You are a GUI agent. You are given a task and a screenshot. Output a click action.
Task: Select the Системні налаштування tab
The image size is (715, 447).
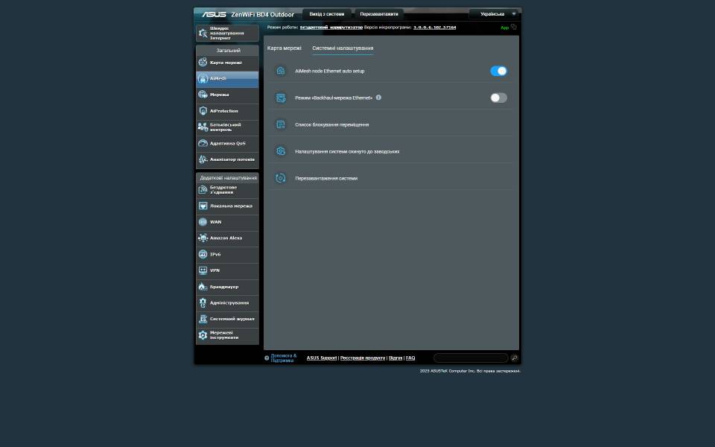pos(343,48)
